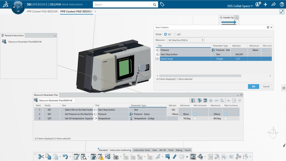Click the add row plus icon in Resource Parameter Plan
The image size is (286, 161).
tap(211, 100)
